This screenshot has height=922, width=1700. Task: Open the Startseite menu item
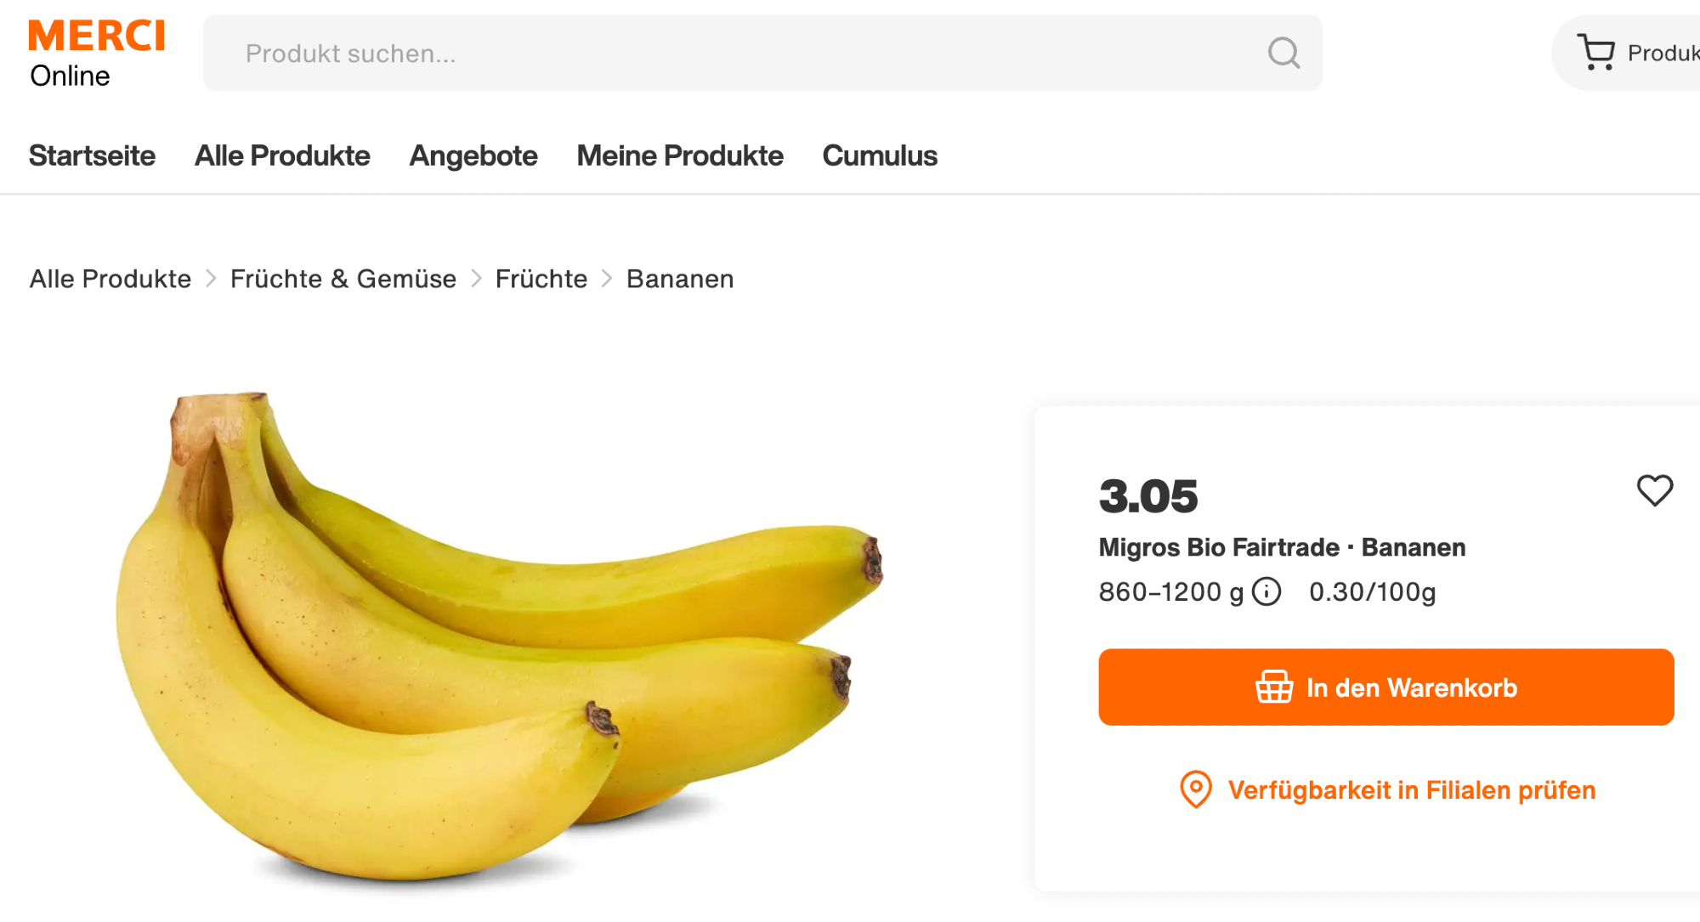click(92, 156)
